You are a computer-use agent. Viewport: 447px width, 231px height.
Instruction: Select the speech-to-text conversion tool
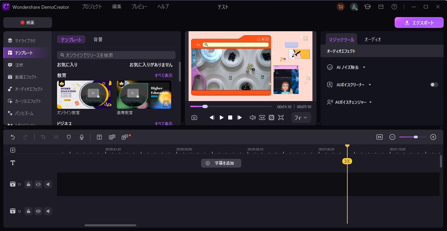coord(112,137)
